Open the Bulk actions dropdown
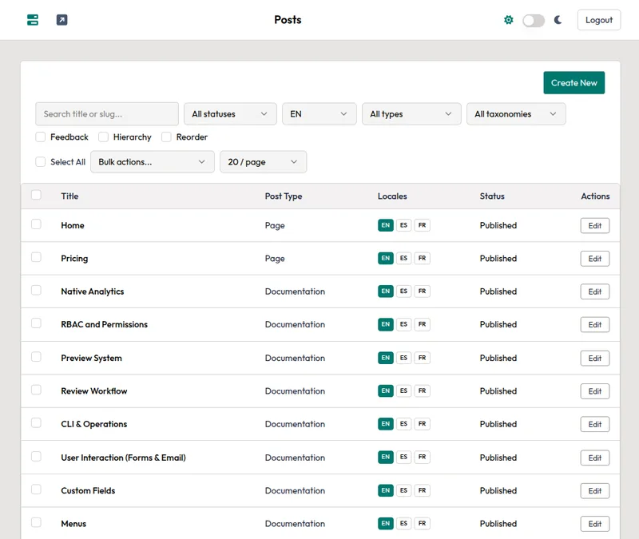 152,162
